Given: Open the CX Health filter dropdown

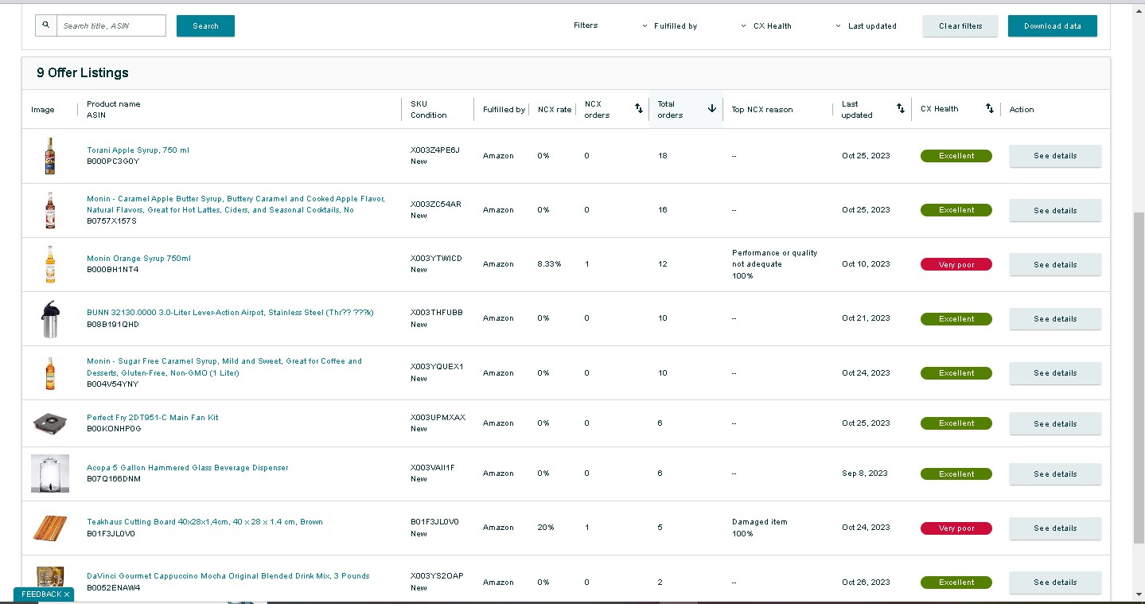Looking at the screenshot, I should [x=765, y=25].
